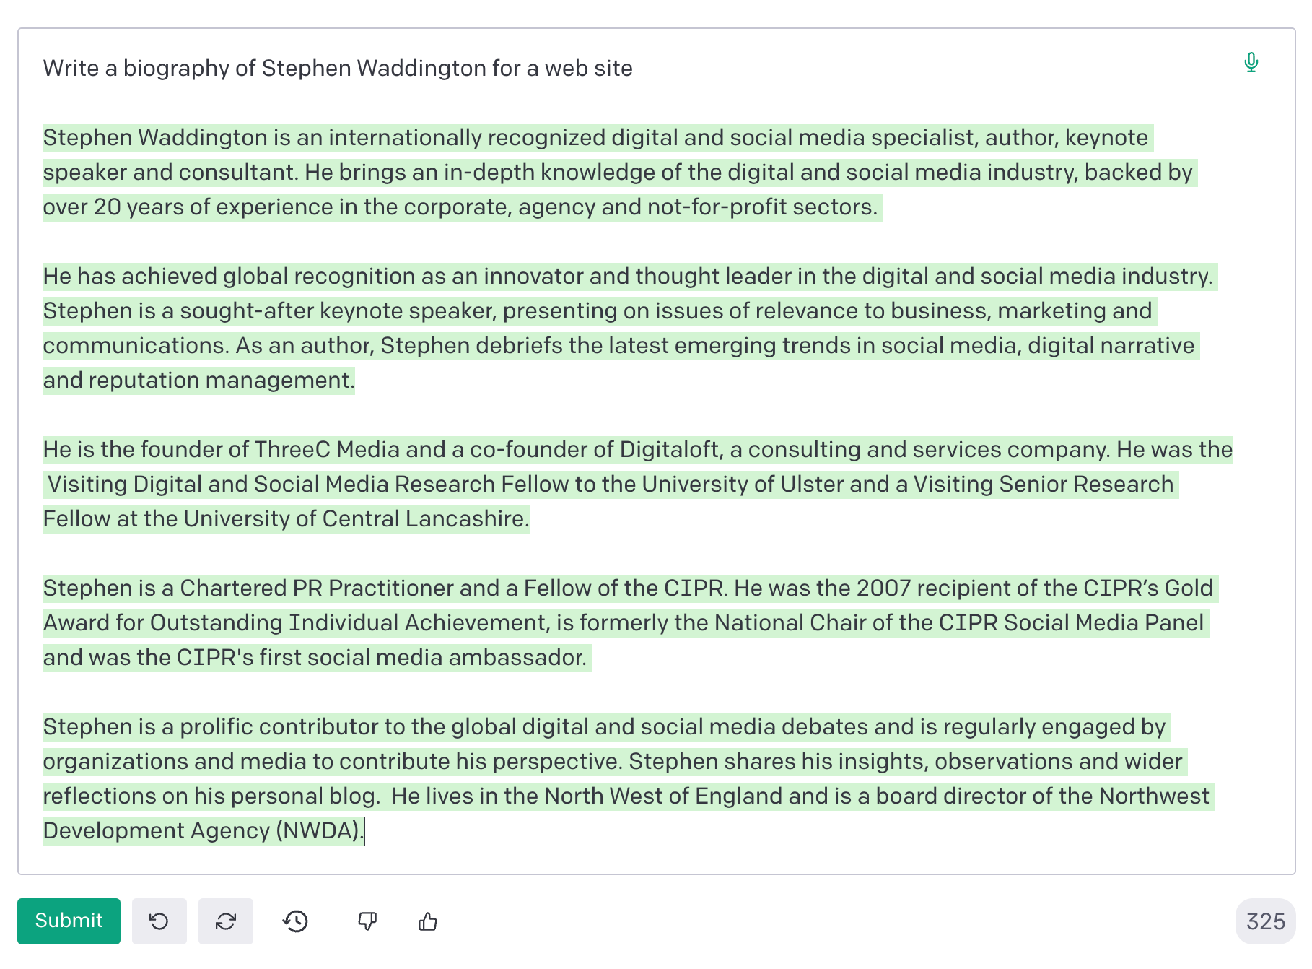Click the thumbs down feedback icon

367,921
